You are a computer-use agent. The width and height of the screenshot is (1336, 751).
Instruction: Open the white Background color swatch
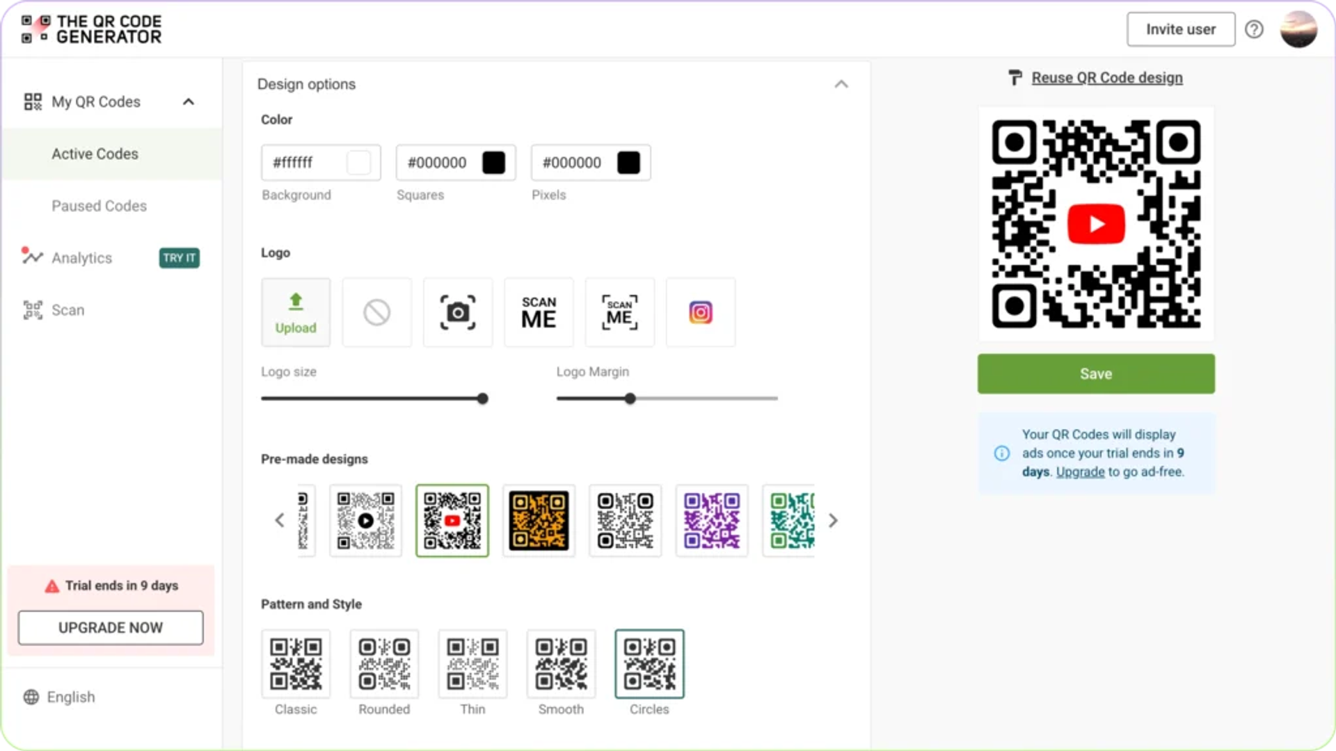[x=359, y=163]
